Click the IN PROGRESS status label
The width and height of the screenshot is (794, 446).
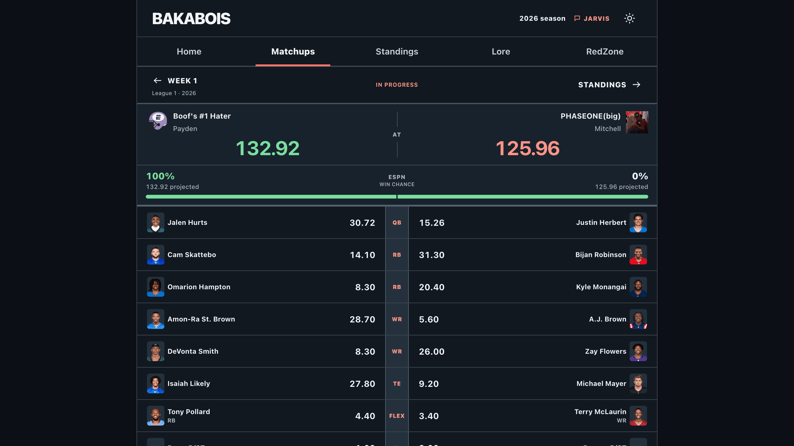click(x=397, y=85)
